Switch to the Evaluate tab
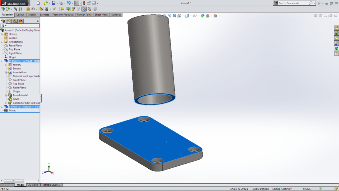 tap(44, 15)
